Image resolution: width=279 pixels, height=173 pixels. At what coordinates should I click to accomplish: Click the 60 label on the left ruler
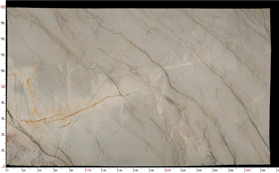click(x=2, y=118)
